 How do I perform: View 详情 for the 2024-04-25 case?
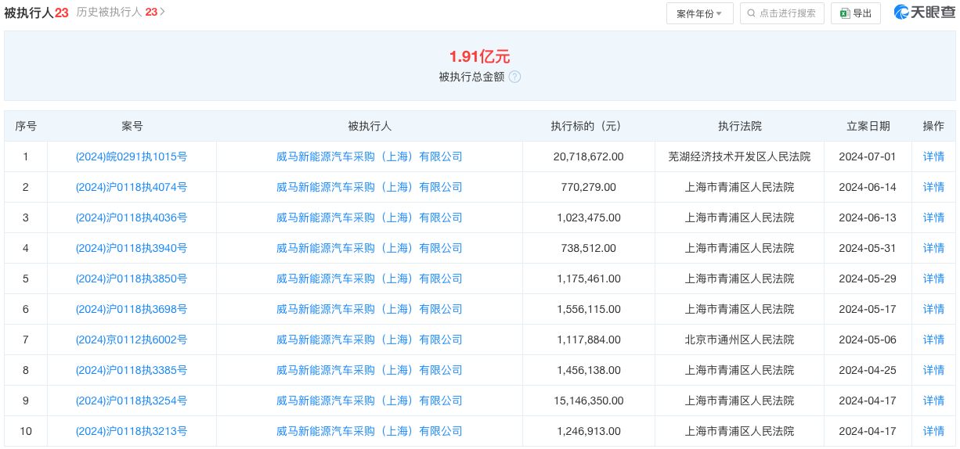[x=933, y=370]
